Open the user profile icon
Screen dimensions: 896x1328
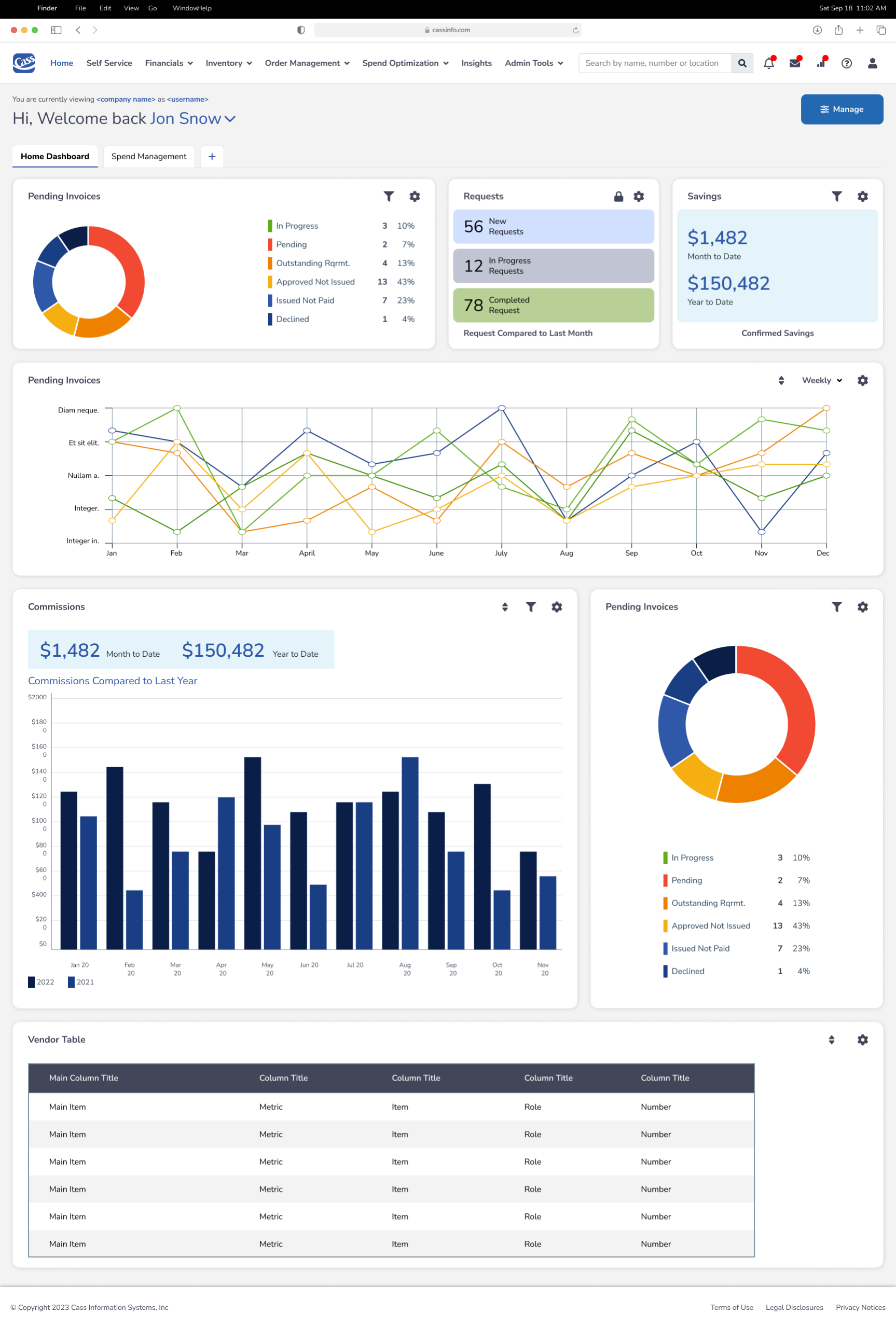872,63
